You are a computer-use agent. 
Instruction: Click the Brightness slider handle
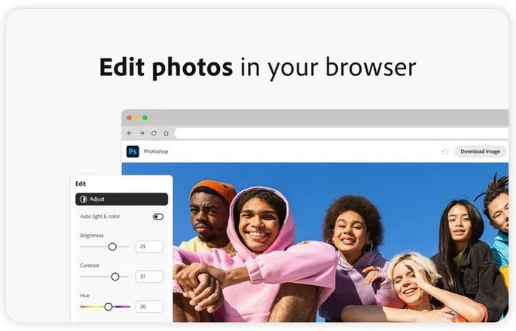click(112, 247)
